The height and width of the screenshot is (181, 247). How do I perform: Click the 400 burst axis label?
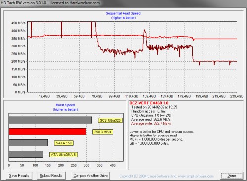[x=113, y=165]
